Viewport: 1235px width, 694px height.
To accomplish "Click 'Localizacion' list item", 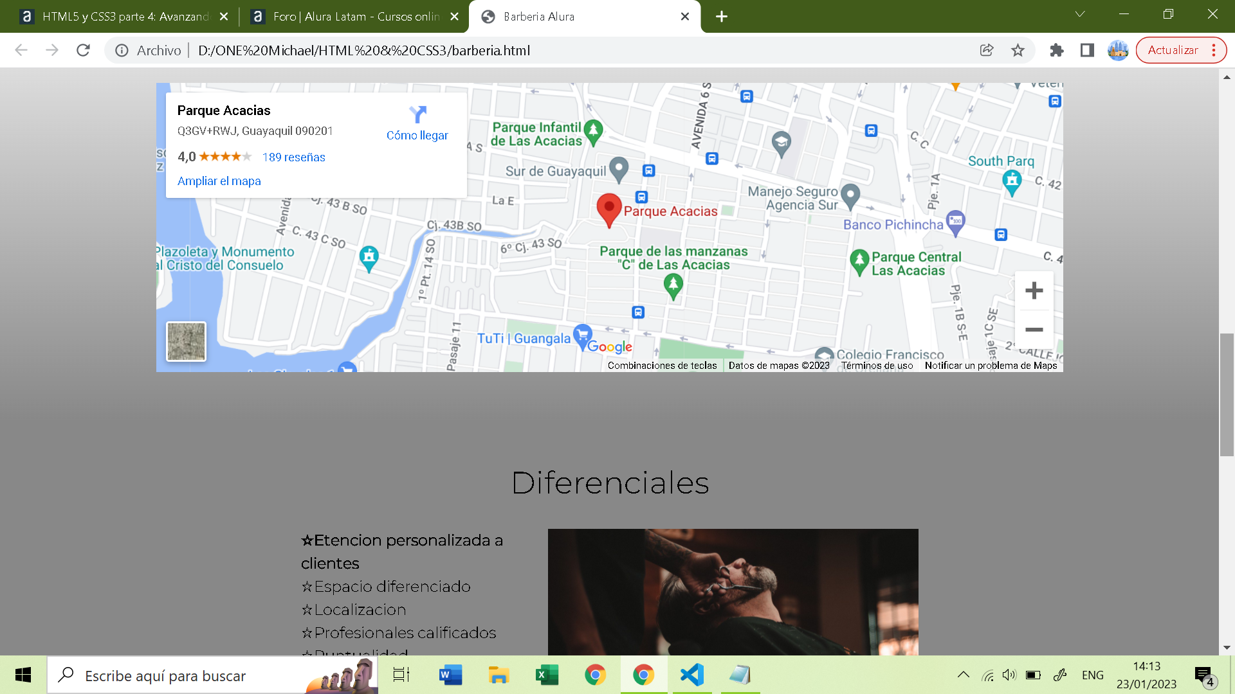I will pyautogui.click(x=354, y=610).
